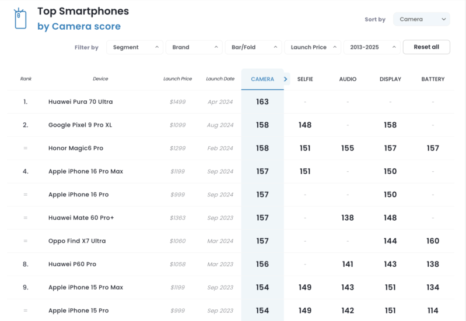Select the BATTERY column header
This screenshot has width=466, height=321.
pyautogui.click(x=433, y=79)
